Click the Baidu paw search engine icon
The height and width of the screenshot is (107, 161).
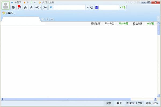point(97,7)
